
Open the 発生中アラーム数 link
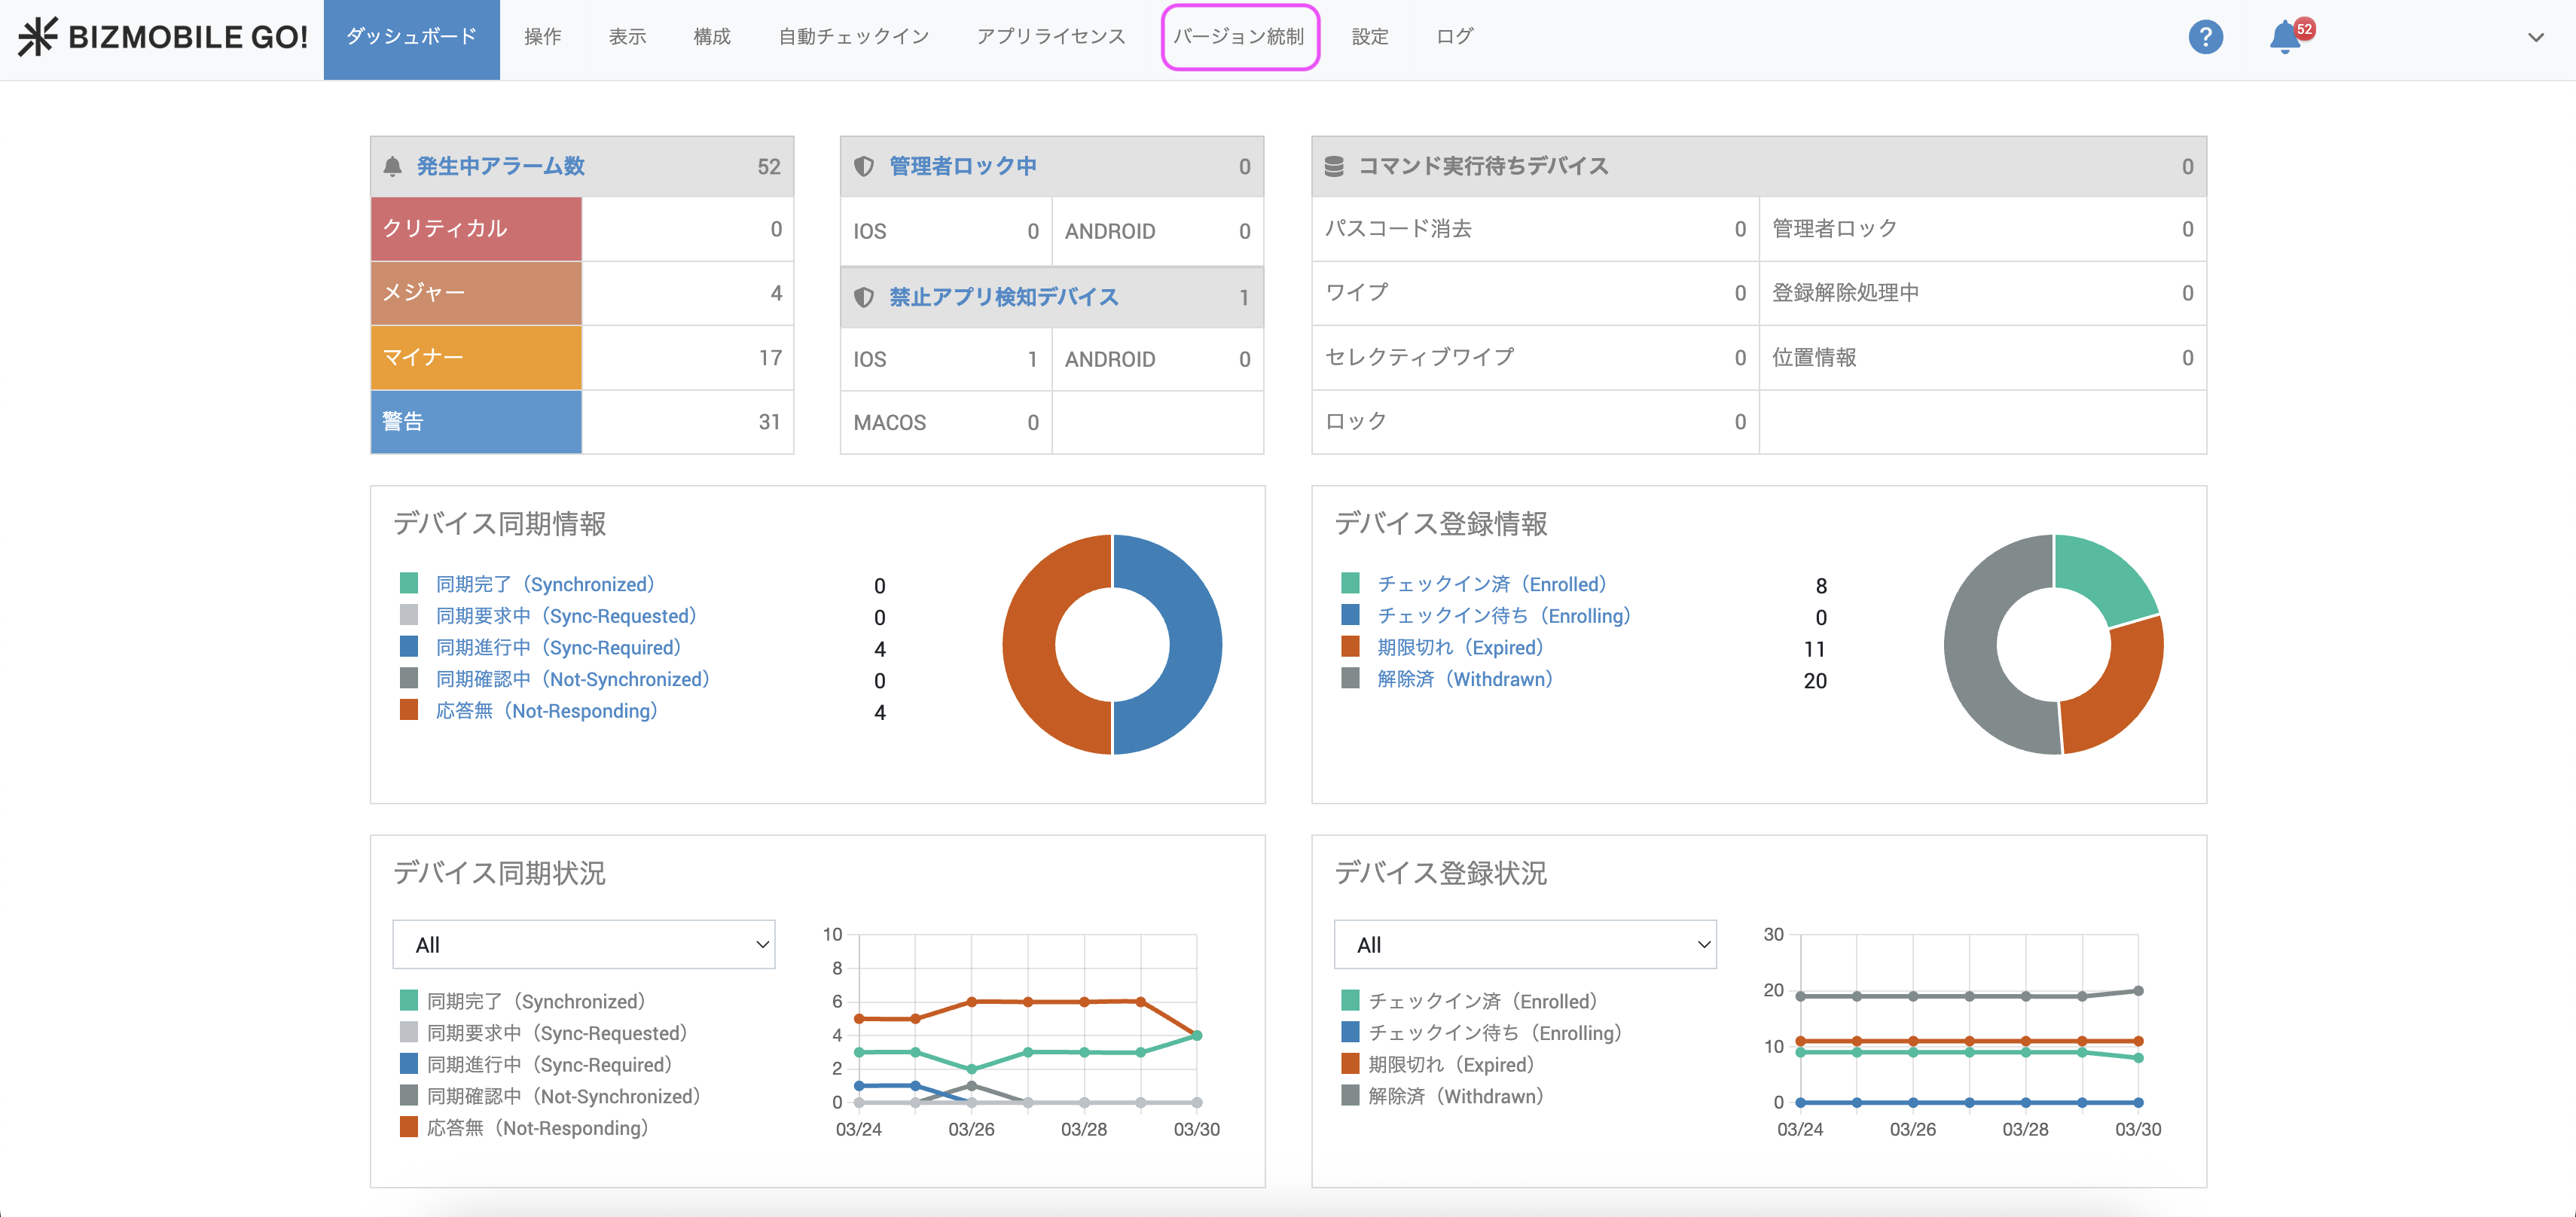tap(500, 167)
